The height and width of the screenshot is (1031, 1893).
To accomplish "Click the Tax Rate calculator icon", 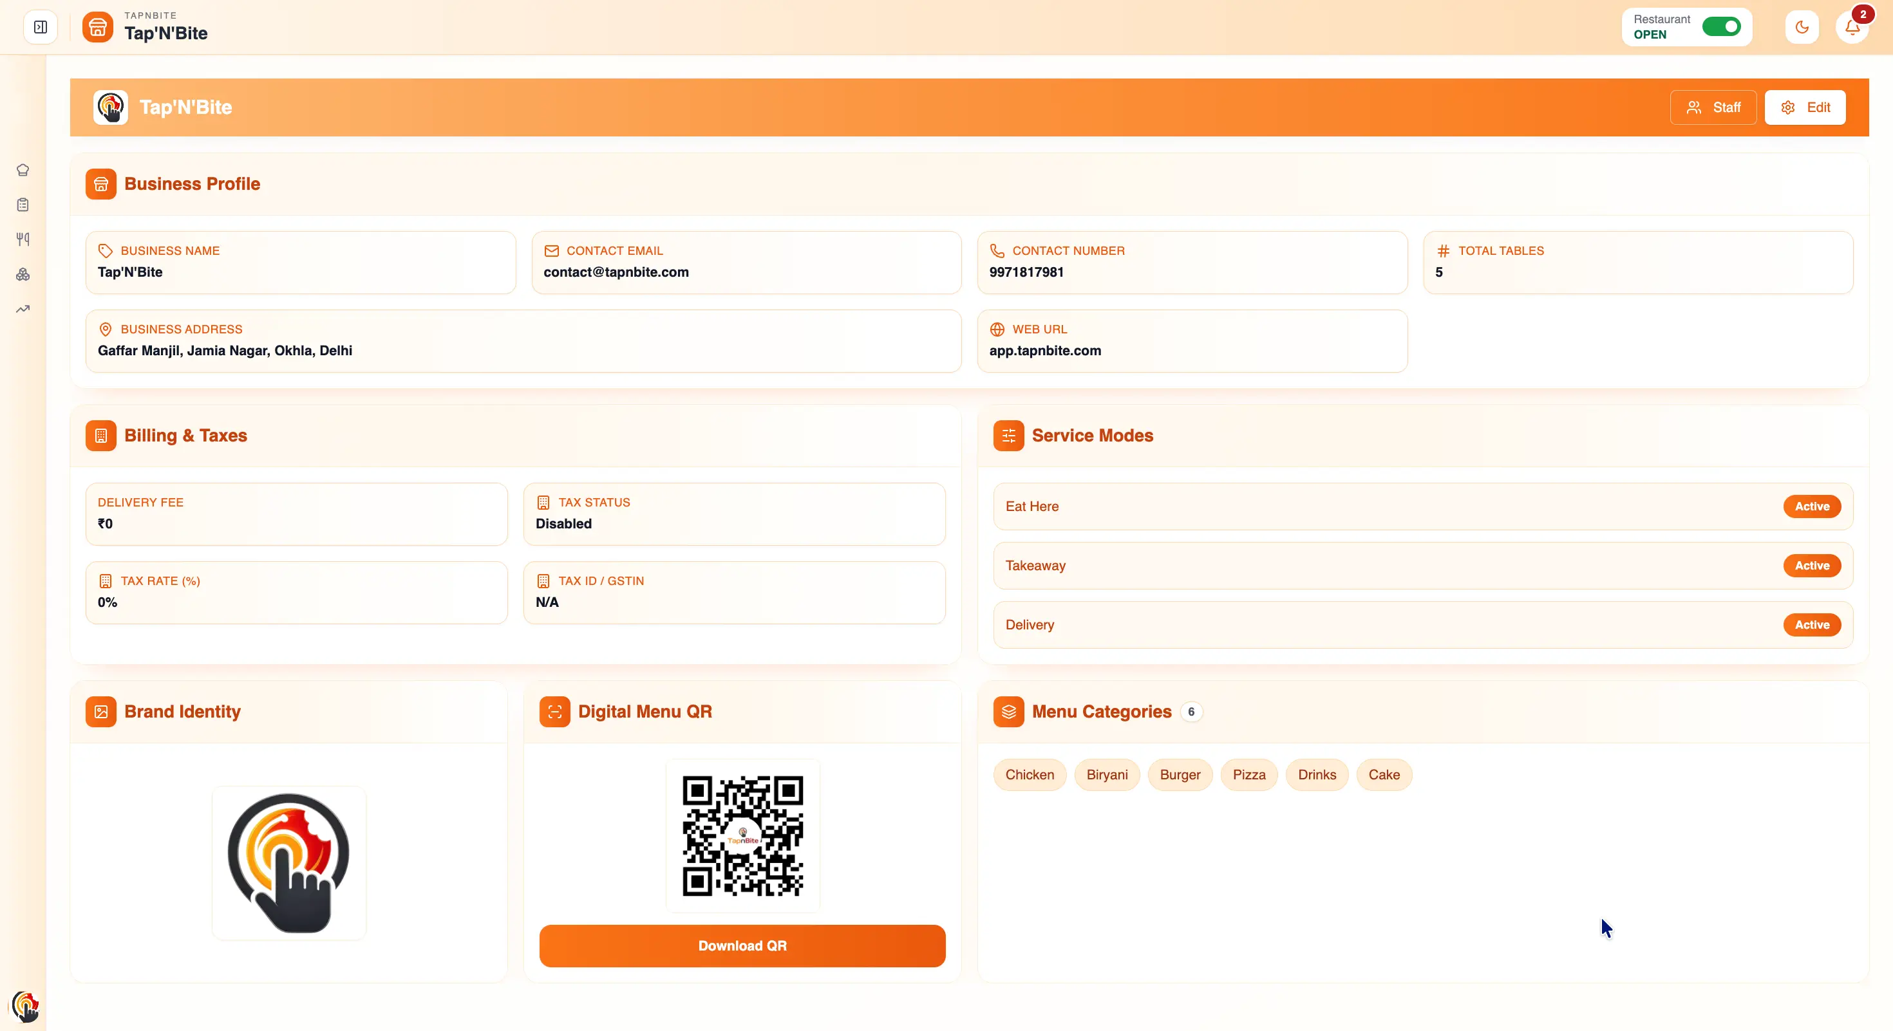I will [105, 581].
